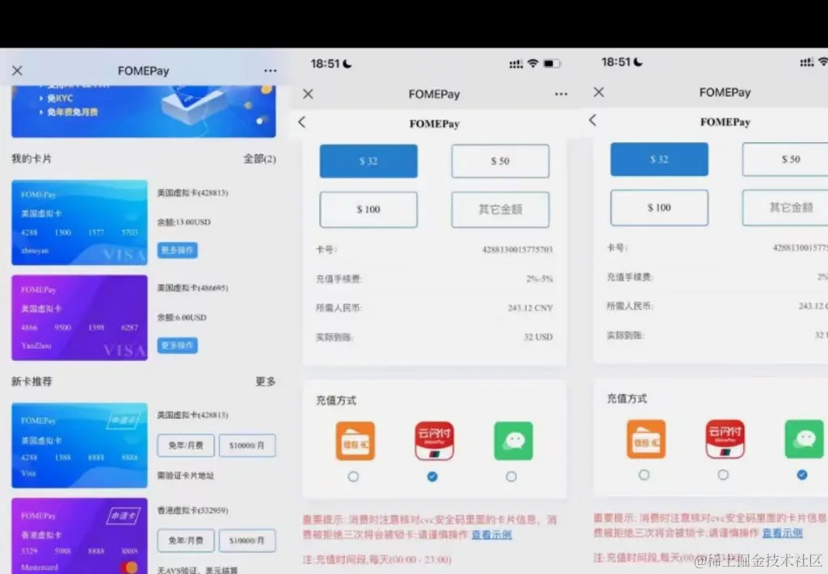828x574 pixels.
Task: Tap green WeChat payment icon in right screen
Action: pos(804,439)
